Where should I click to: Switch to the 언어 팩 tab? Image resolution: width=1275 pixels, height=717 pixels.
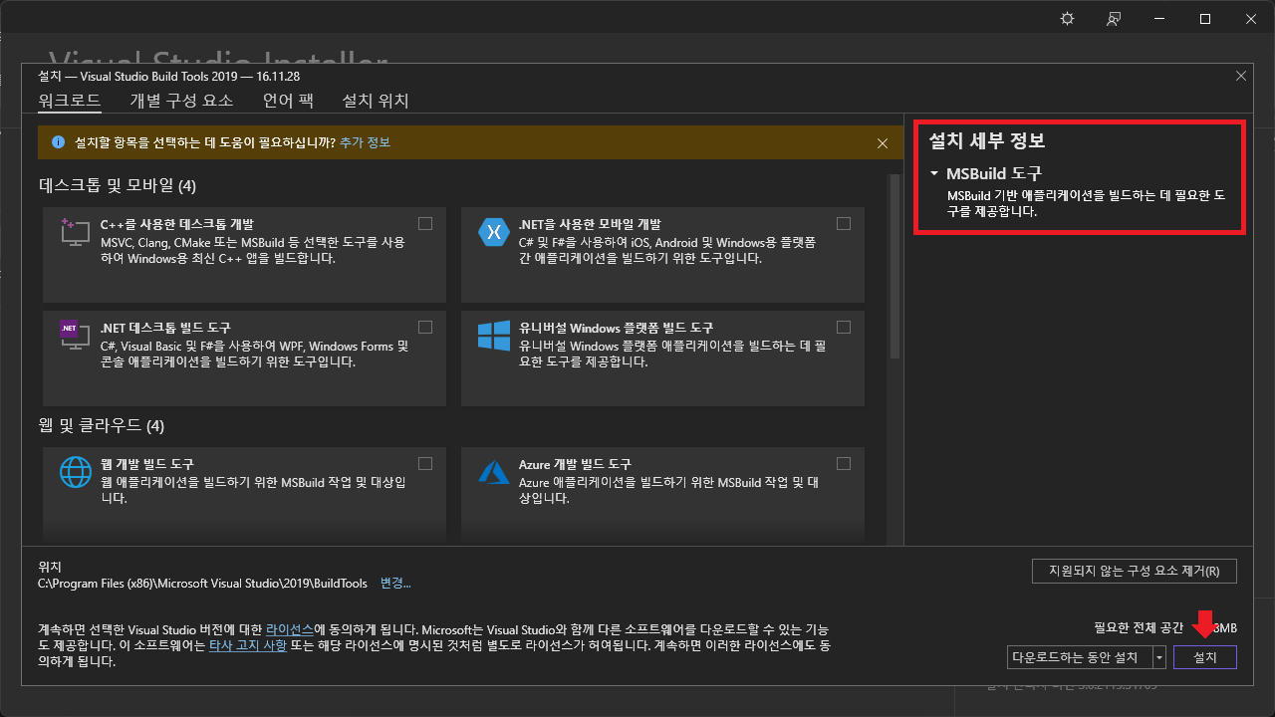point(288,101)
